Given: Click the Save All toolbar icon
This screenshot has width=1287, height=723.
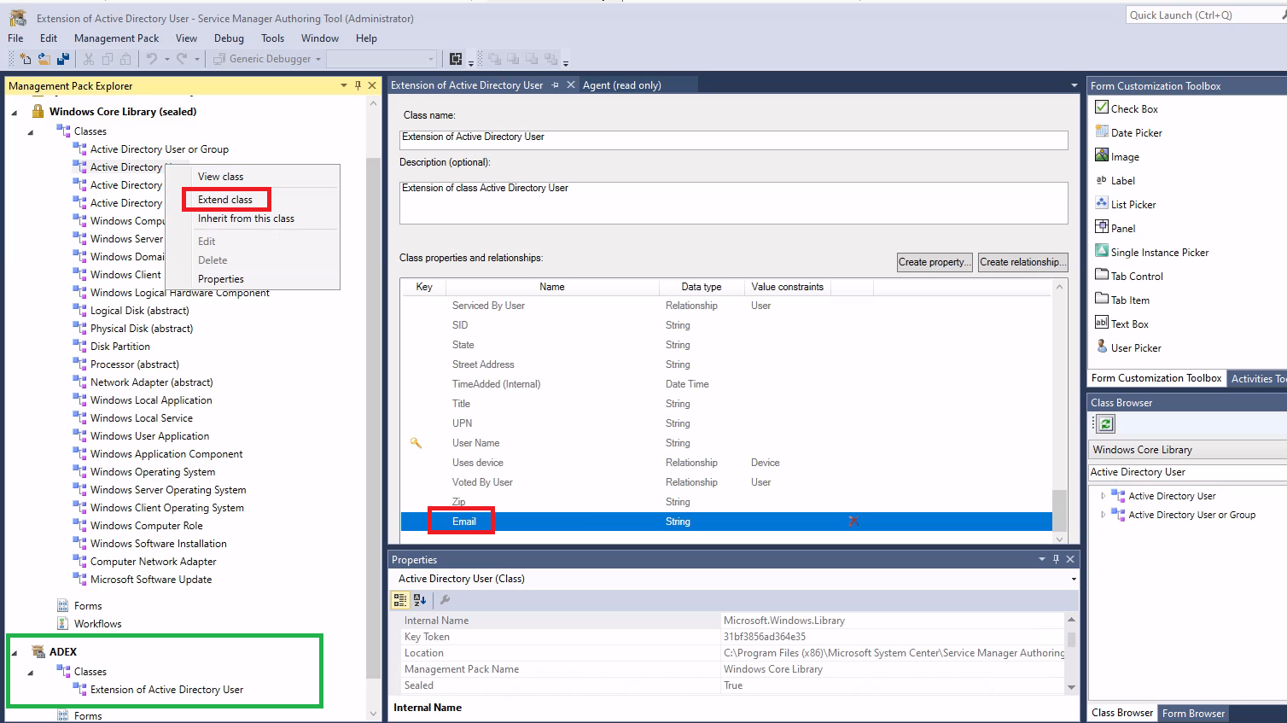Looking at the screenshot, I should 63,59.
